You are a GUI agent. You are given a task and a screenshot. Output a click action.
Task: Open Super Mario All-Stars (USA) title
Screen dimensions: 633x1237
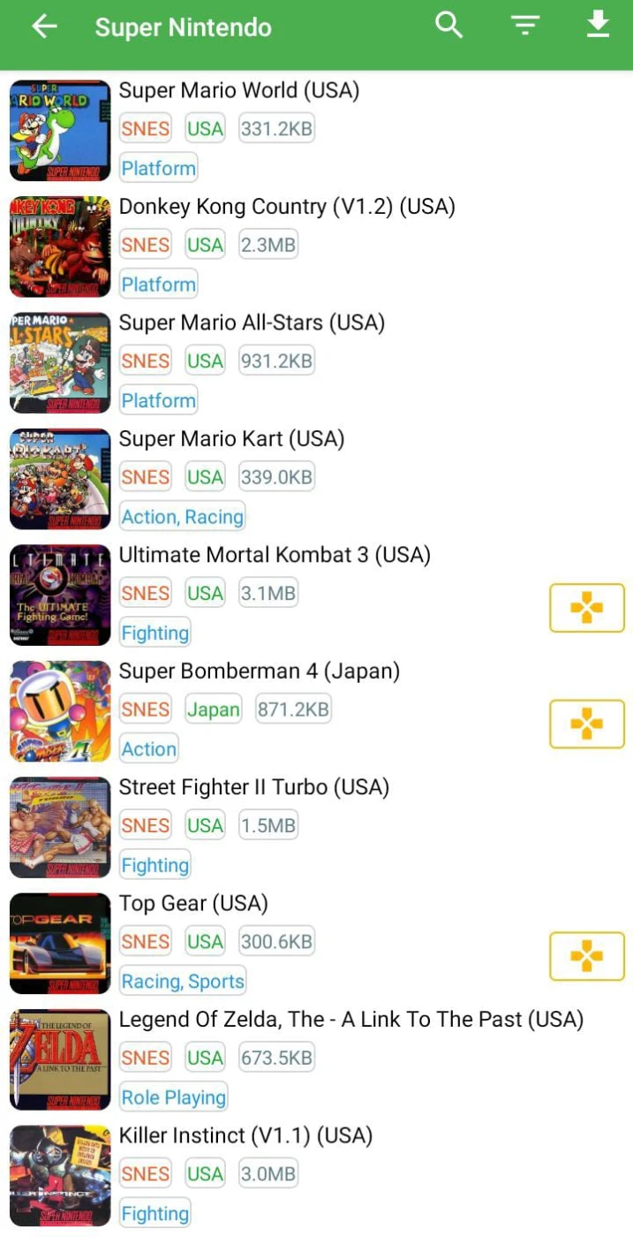coord(252,323)
